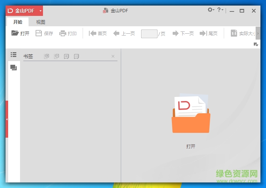Select the 开始 tab
Screen dimensions: 266x188
[18, 22]
